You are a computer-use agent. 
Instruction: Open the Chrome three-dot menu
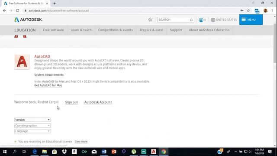coord(272,10)
